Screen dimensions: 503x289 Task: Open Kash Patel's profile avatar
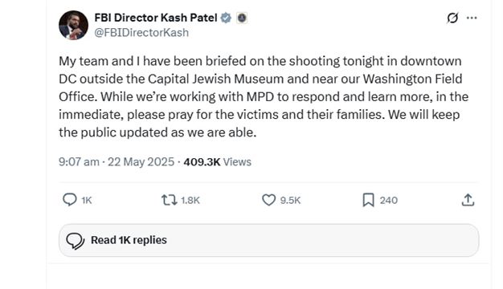point(73,26)
